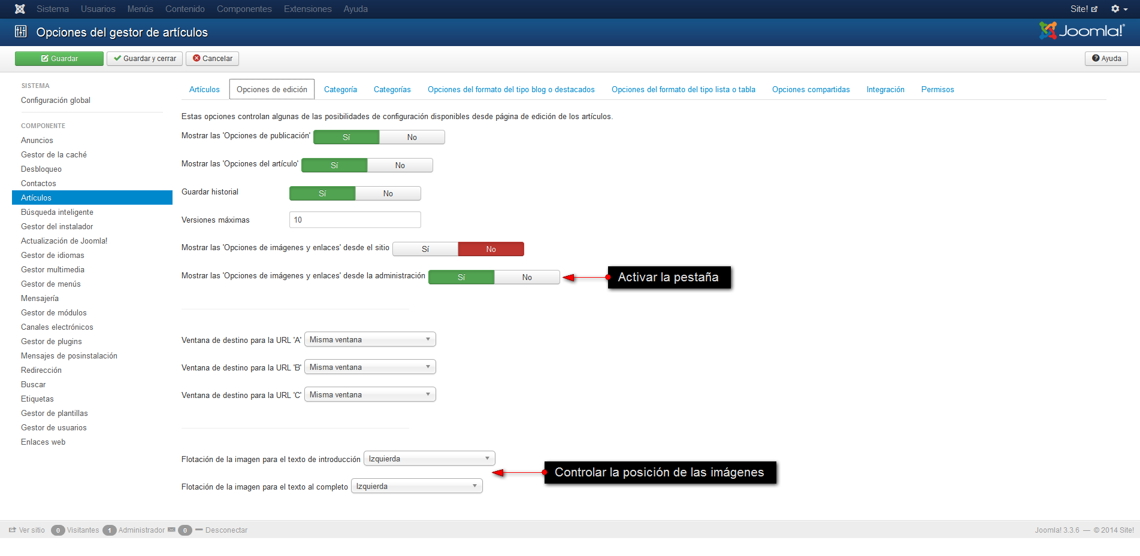Set 'Opciones de publicación' to No
Viewport: 1140px width, 556px height.
coord(412,137)
